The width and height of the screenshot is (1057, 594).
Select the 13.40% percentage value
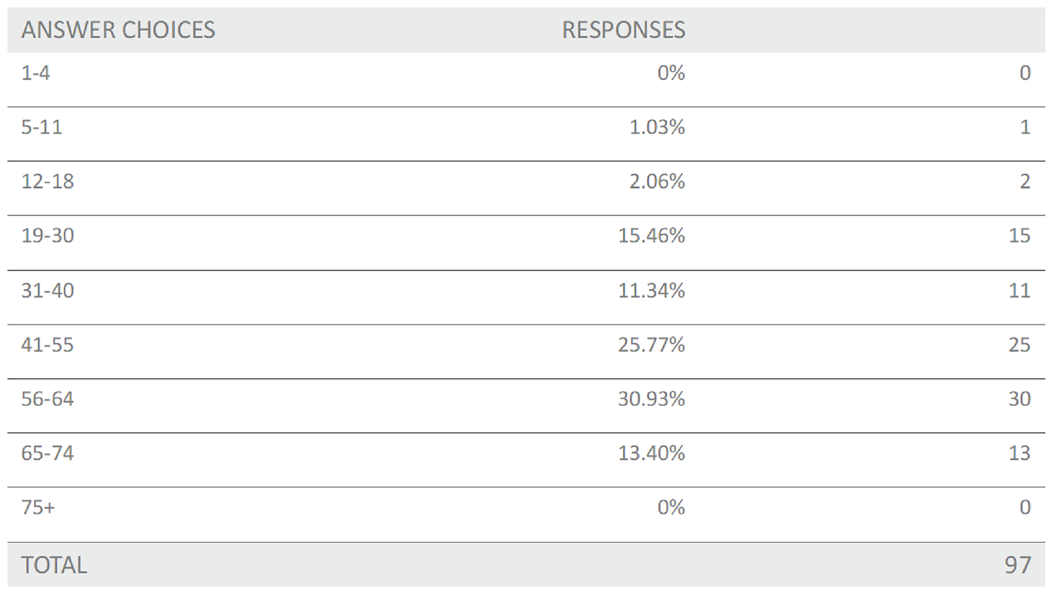651,453
